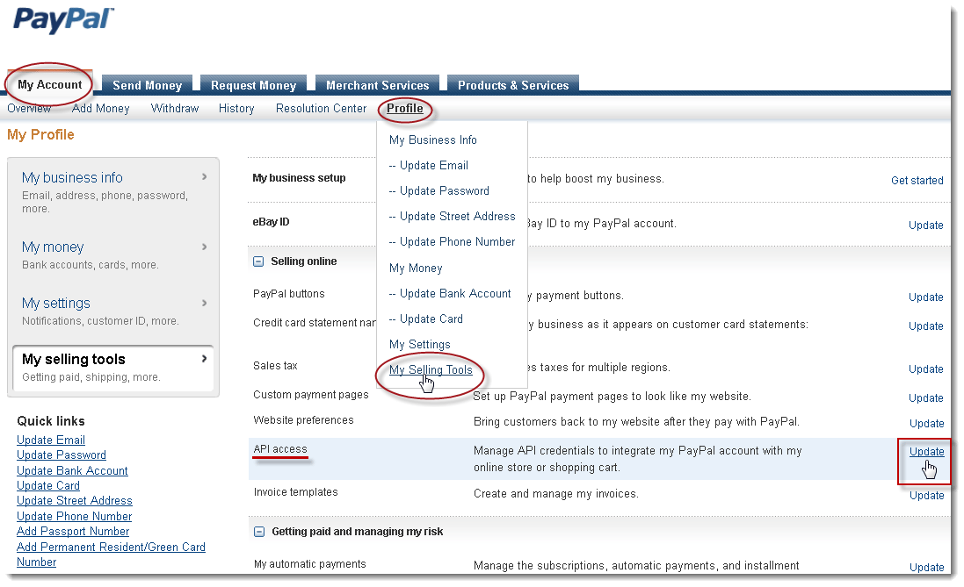Open Resolution Center link
Viewport: 964px width, 587px height.
tap(321, 109)
